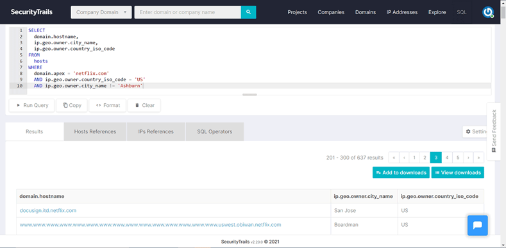This screenshot has width=506, height=248.
Task: Go to previous results page arrow
Action: [x=404, y=158]
